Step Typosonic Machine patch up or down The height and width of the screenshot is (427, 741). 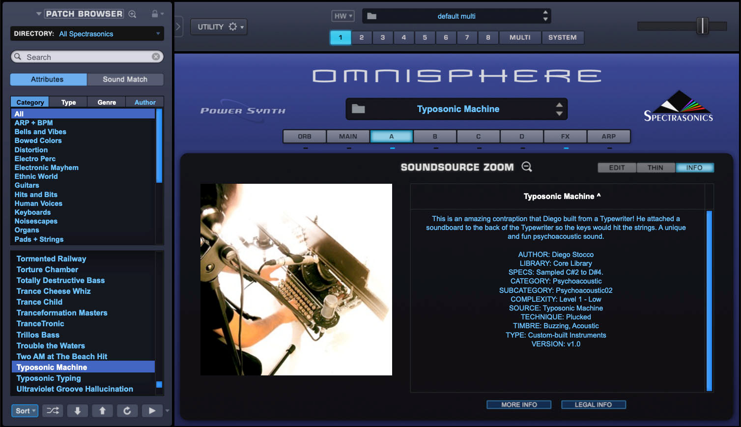(x=559, y=109)
